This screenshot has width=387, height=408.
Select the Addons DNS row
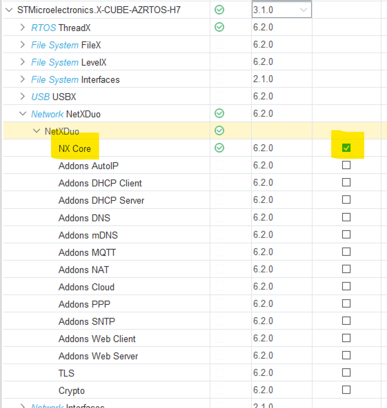click(x=84, y=217)
